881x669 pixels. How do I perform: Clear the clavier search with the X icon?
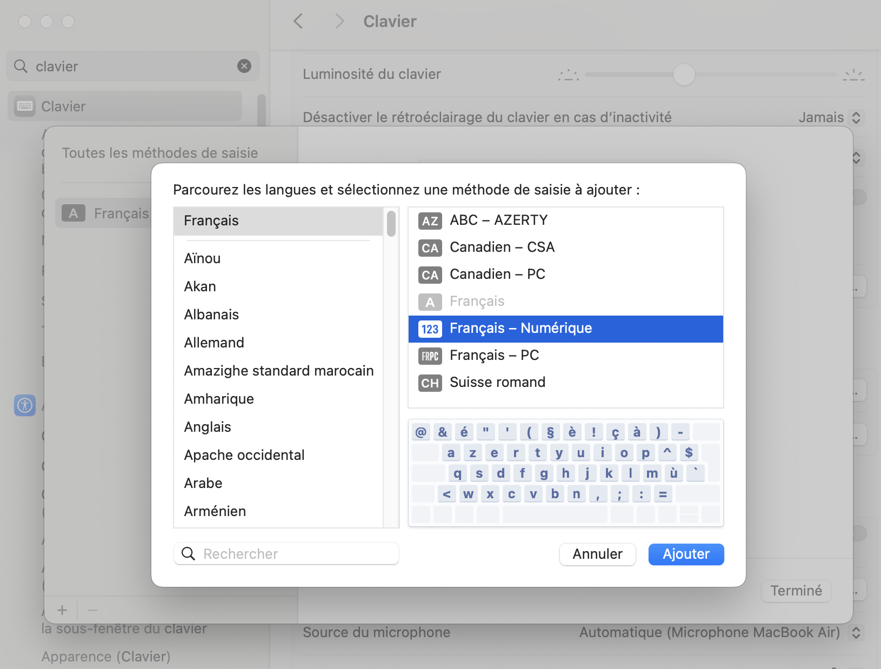click(x=244, y=66)
